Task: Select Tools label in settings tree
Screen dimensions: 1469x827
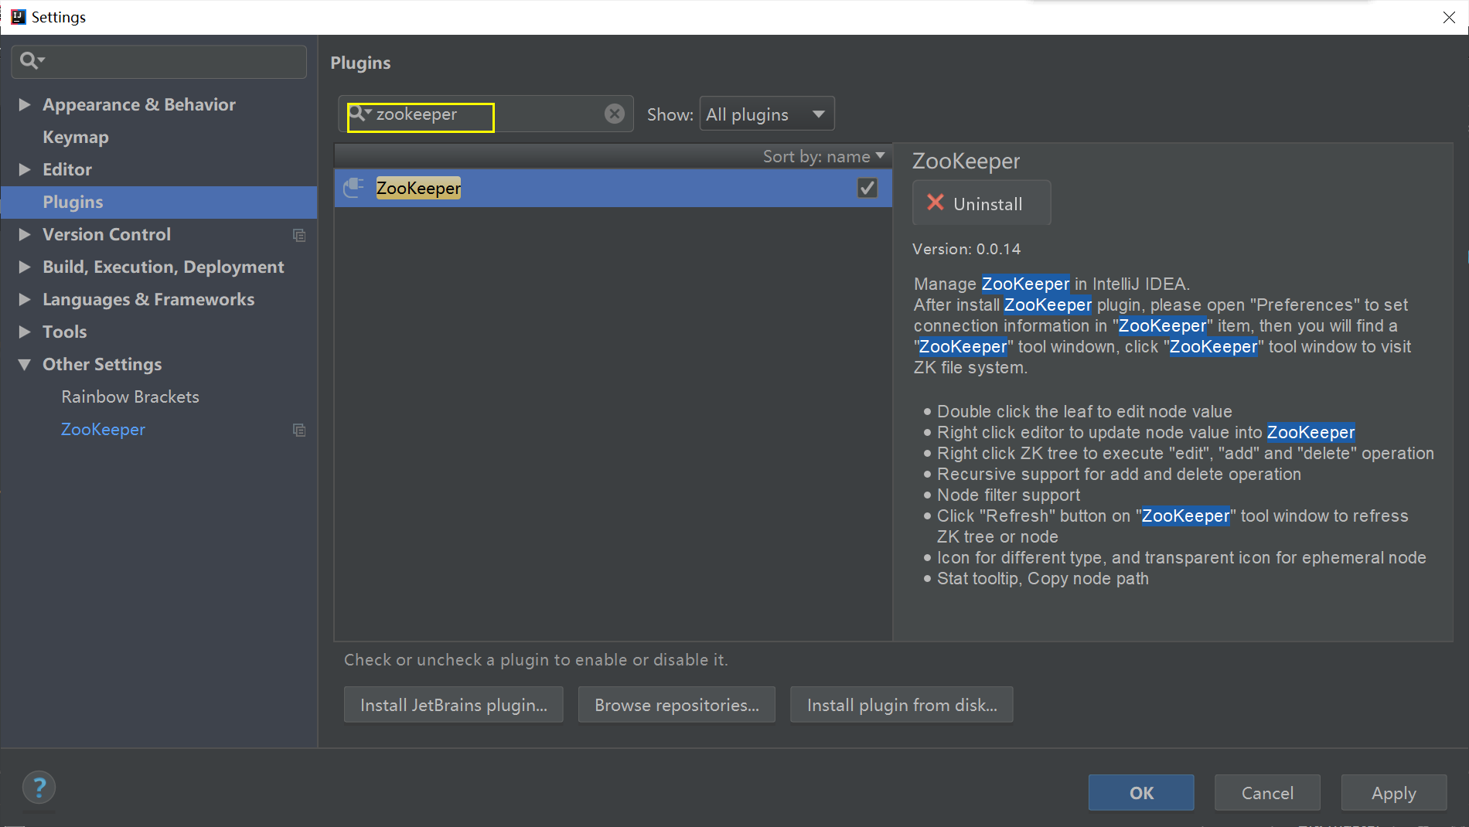Action: point(65,332)
